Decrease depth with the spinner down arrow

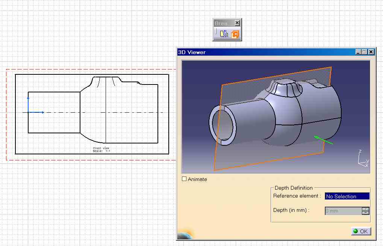tap(366, 213)
